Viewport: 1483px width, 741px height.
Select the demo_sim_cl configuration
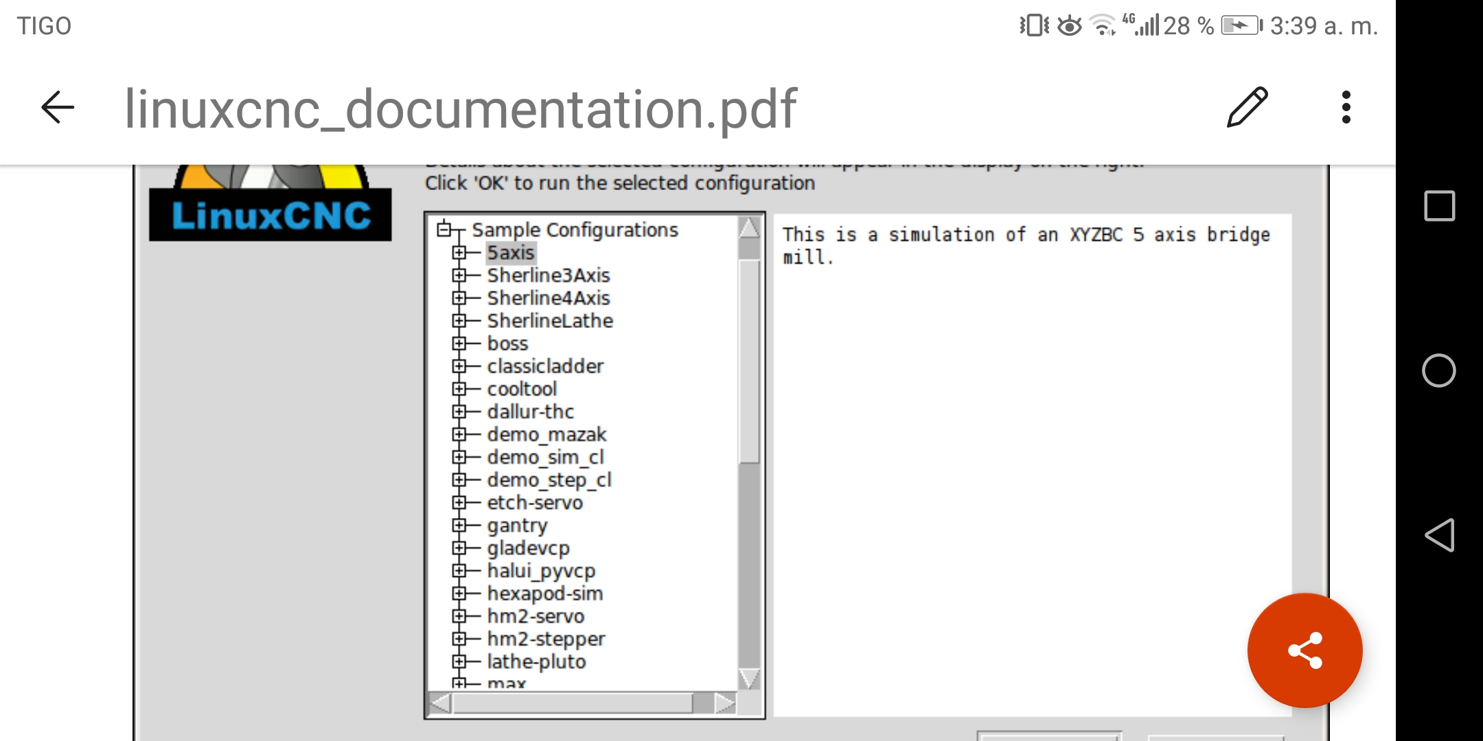pyautogui.click(x=545, y=457)
